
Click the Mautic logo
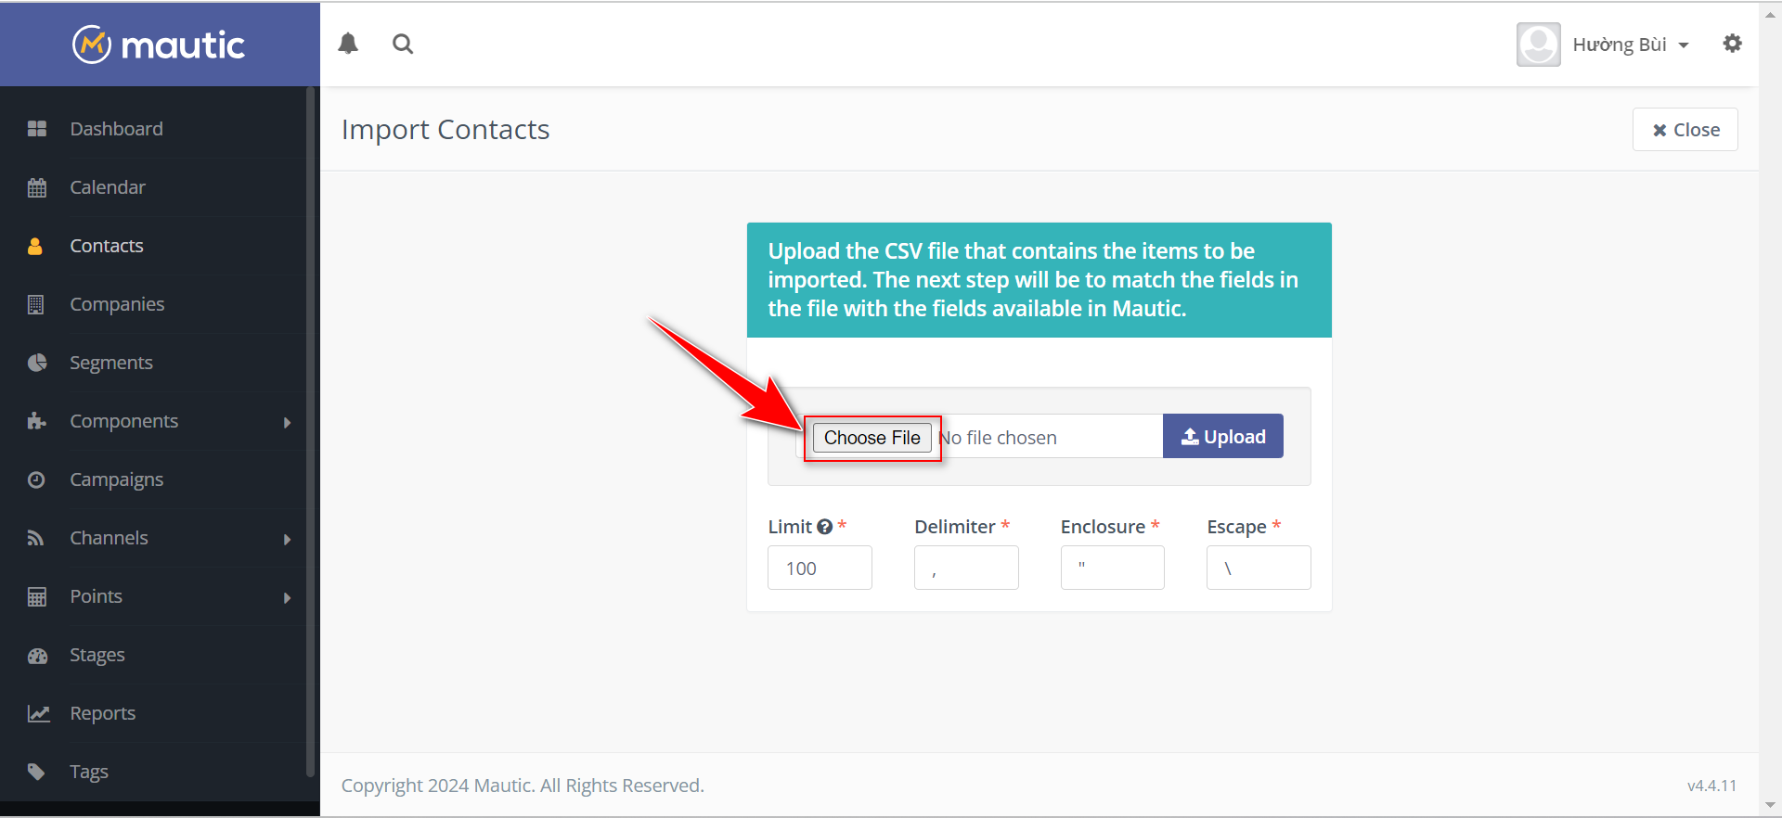(160, 45)
